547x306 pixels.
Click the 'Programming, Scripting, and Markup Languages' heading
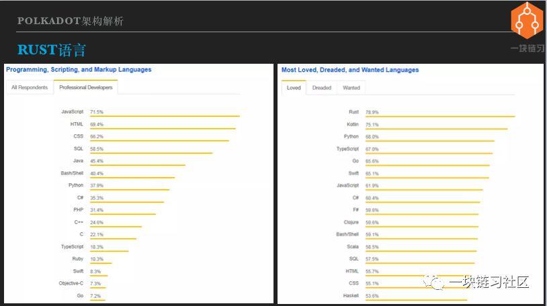pyautogui.click(x=79, y=70)
